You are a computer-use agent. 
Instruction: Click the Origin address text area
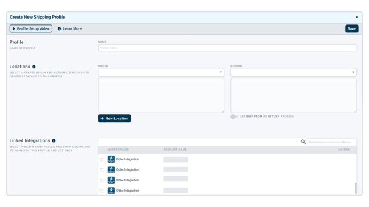click(161, 96)
